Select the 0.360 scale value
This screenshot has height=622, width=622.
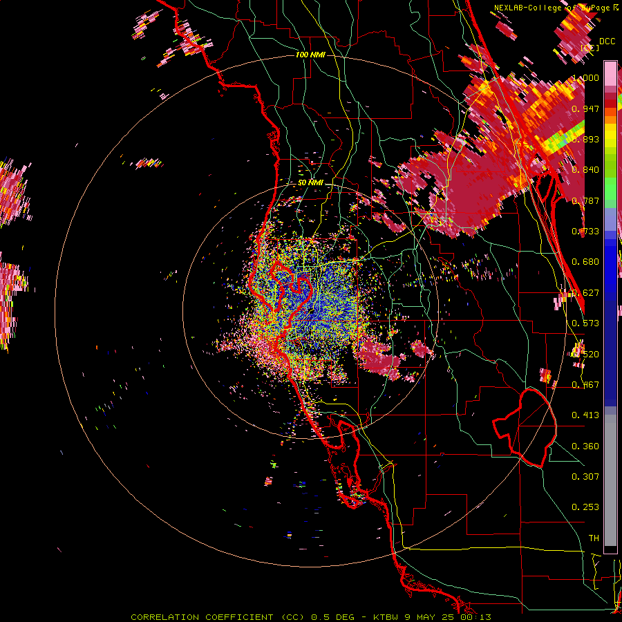pyautogui.click(x=585, y=446)
